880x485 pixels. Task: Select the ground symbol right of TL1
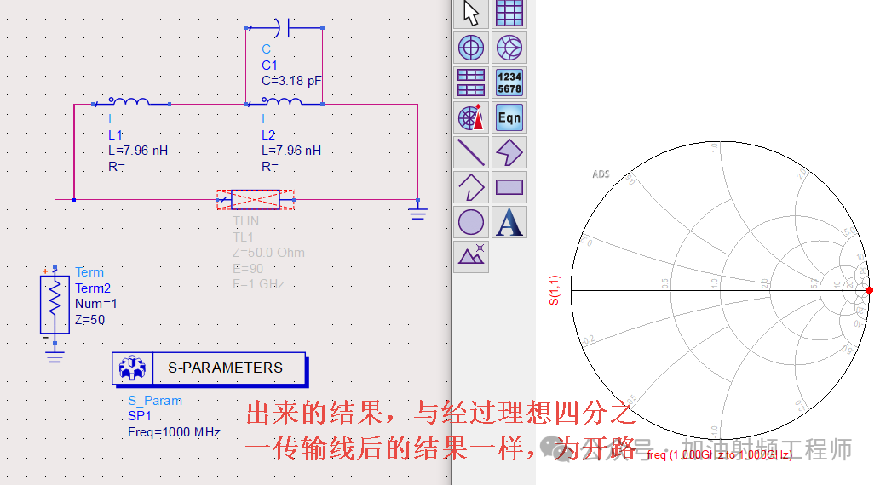point(418,211)
